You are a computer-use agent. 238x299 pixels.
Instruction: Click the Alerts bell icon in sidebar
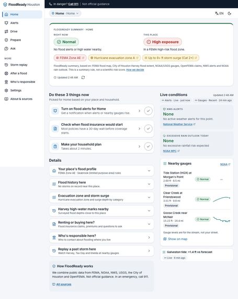(x=6, y=23)
